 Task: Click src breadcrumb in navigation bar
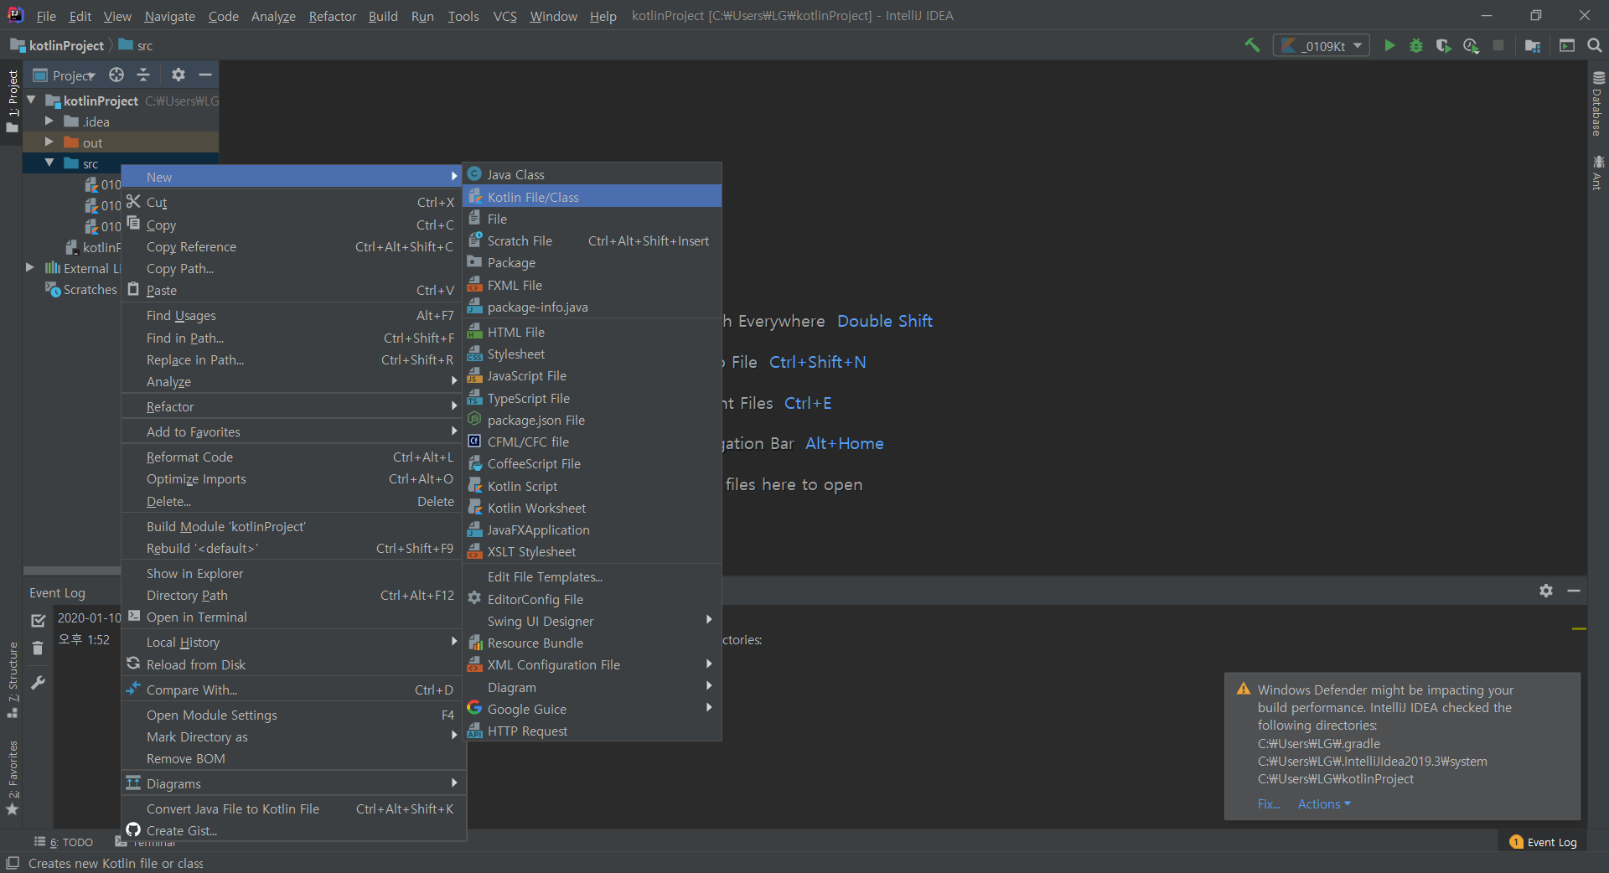click(x=136, y=45)
